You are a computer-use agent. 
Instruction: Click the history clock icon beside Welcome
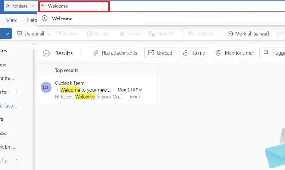[x=45, y=18]
